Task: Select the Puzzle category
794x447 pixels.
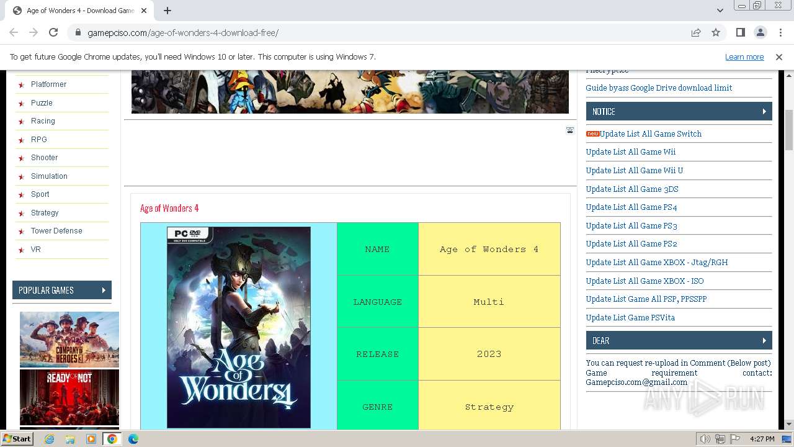Action: click(x=42, y=103)
